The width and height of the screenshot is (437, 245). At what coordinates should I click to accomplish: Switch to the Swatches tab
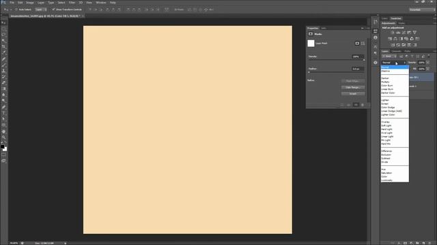396,18
